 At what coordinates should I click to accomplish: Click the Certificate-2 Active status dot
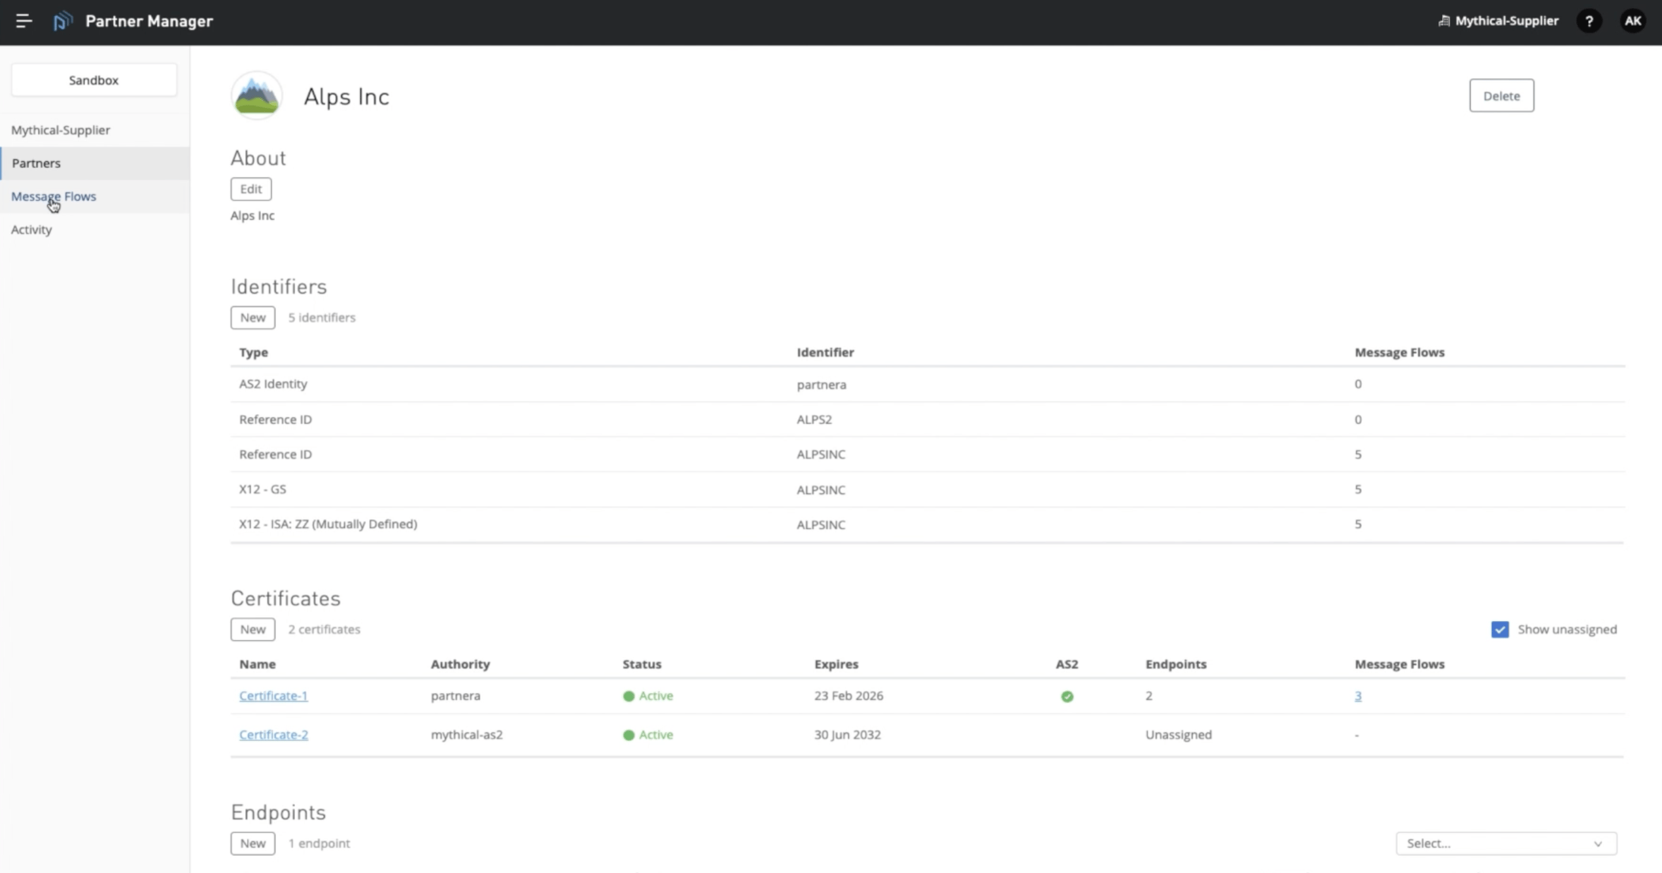pyautogui.click(x=628, y=735)
